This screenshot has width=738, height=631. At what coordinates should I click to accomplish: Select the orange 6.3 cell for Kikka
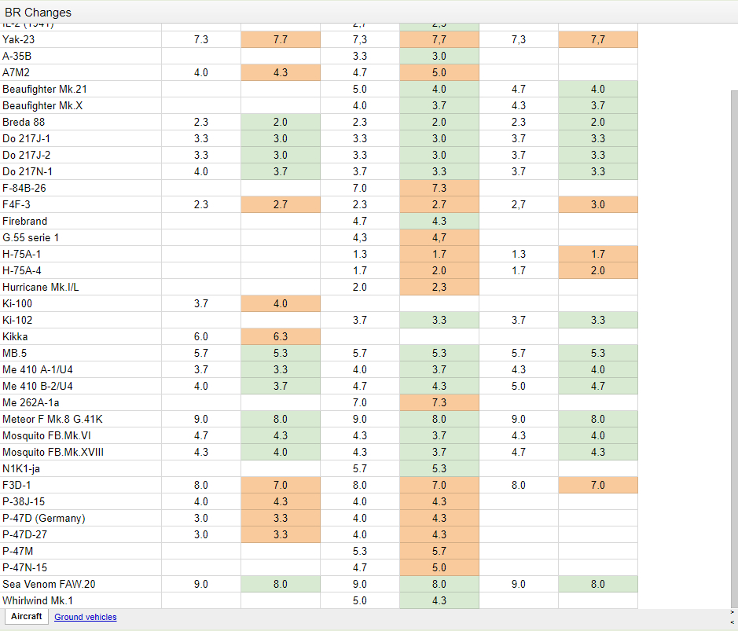(281, 337)
